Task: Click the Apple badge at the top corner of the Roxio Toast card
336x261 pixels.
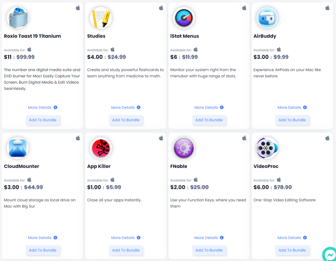Action: pos(78,8)
